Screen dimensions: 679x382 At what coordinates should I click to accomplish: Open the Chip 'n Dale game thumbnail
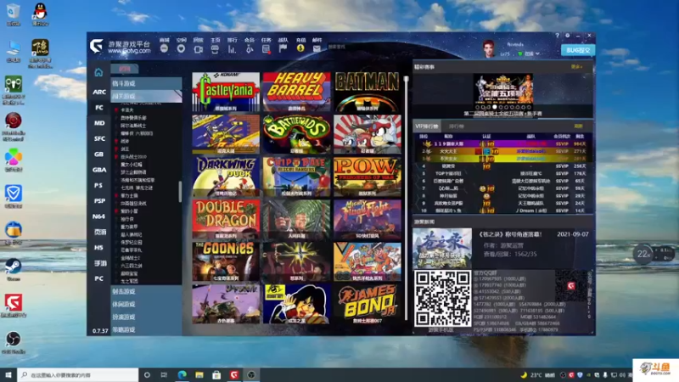click(296, 177)
